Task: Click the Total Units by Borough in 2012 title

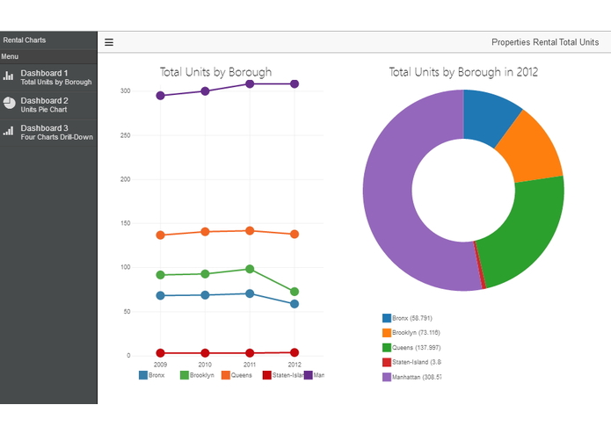Action: 463,72
